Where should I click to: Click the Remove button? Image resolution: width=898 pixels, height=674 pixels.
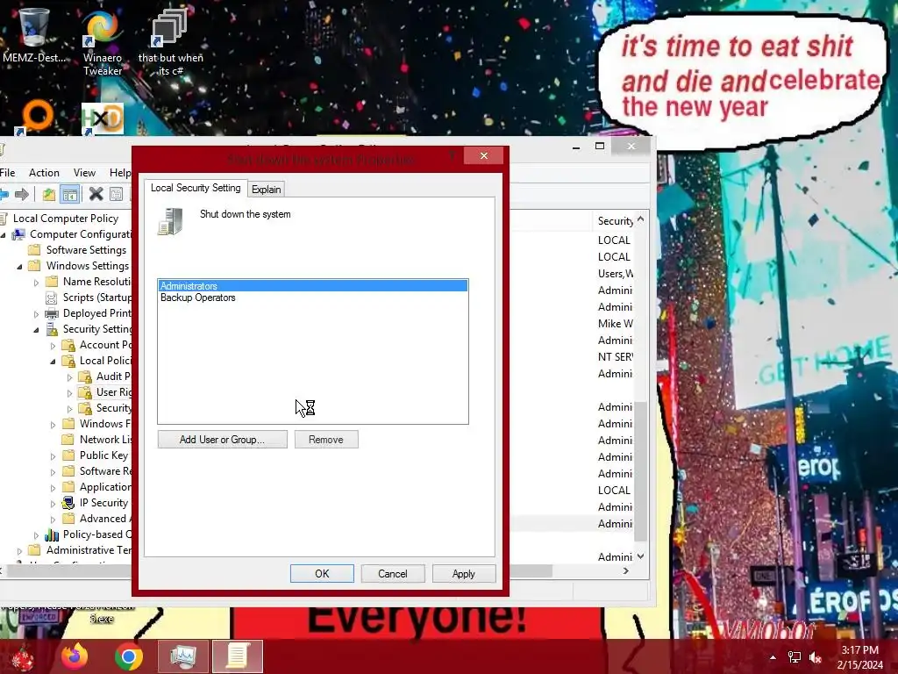tap(326, 440)
